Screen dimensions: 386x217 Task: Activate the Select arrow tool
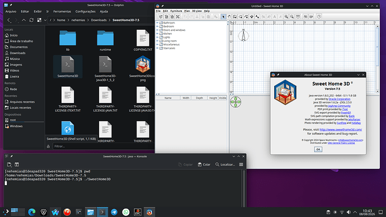click(223, 17)
